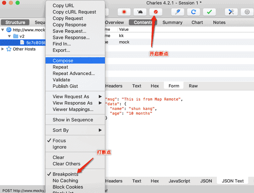Image resolution: width=254 pixels, height=193 pixels.
Task: Choose Copy cURL Request
Action: [x=75, y=12]
